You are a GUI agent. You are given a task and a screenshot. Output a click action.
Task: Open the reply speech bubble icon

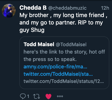click(x=23, y=96)
